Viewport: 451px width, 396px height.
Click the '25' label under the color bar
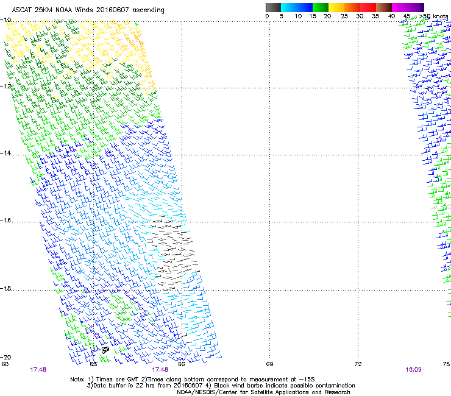tap(344, 16)
